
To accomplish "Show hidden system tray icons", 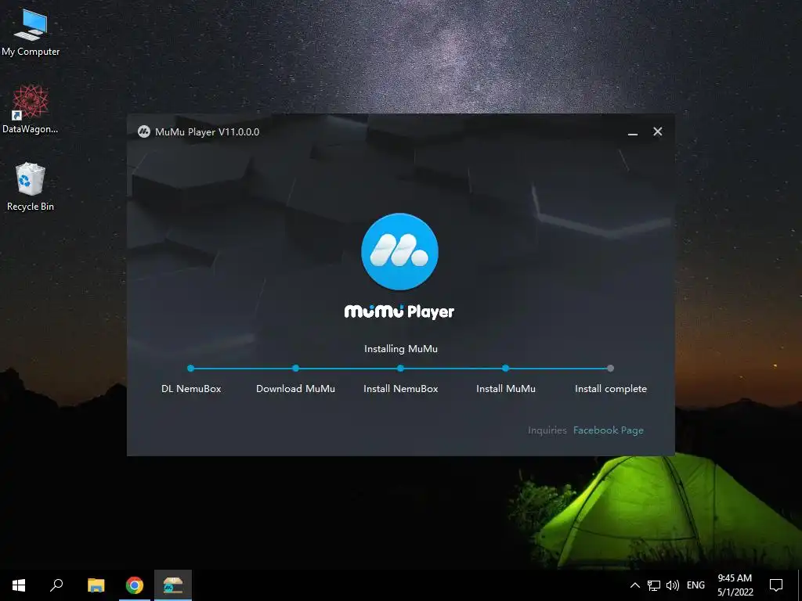I will point(634,585).
